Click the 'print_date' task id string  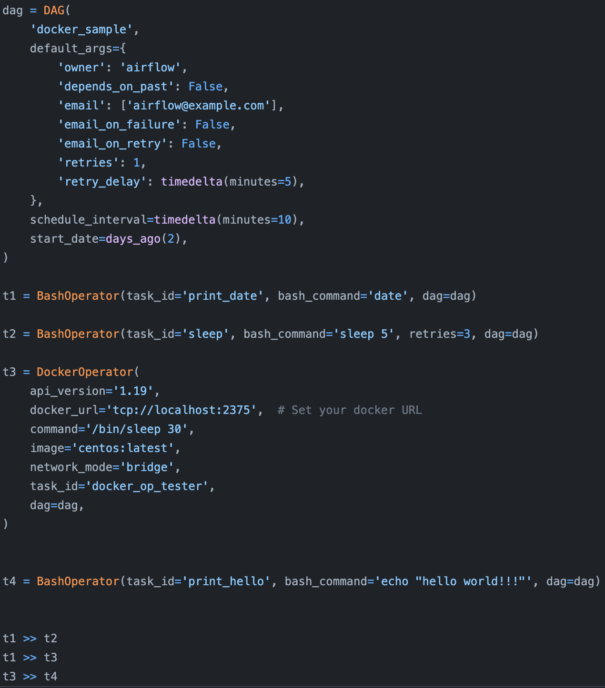[x=223, y=296]
